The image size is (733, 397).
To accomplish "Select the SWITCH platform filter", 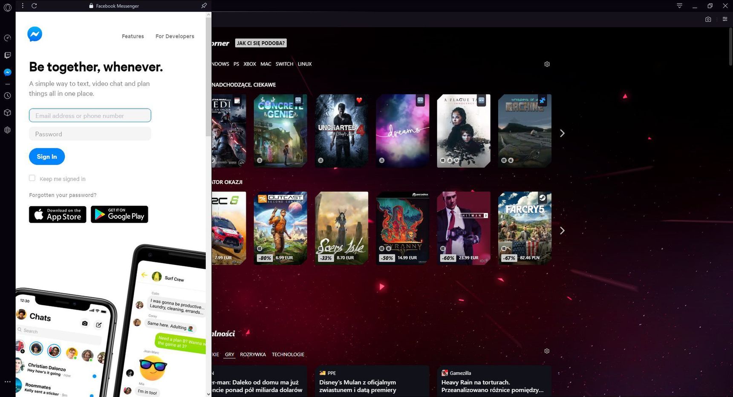I will pyautogui.click(x=284, y=64).
